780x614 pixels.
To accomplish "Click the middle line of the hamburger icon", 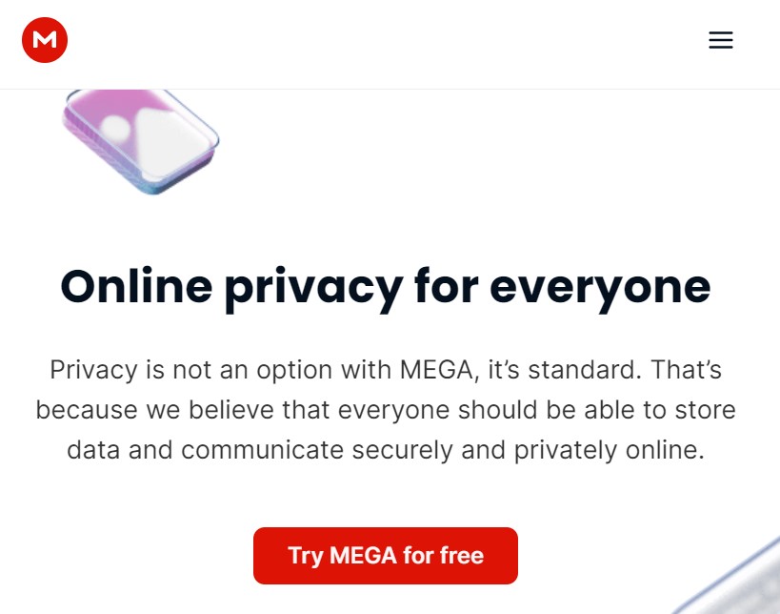I will tap(721, 40).
